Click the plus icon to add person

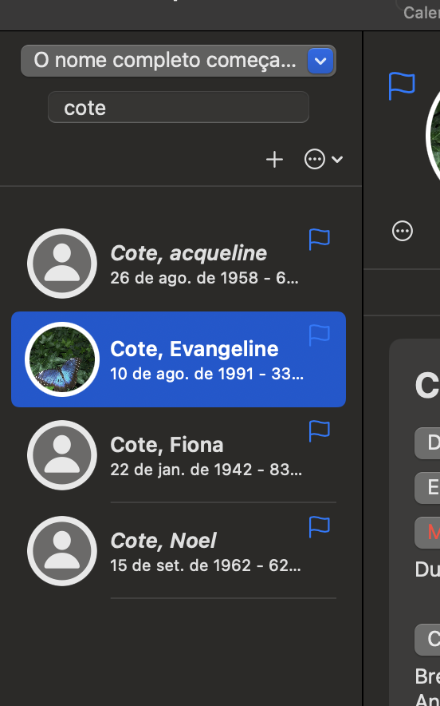(x=274, y=160)
